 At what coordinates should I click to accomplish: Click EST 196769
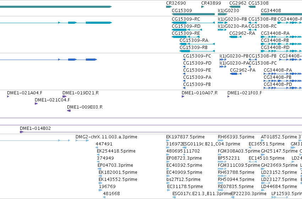pos(100,190)
